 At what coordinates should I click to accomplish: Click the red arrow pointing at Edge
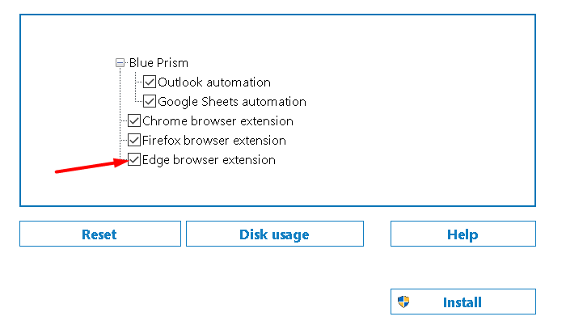(89, 167)
